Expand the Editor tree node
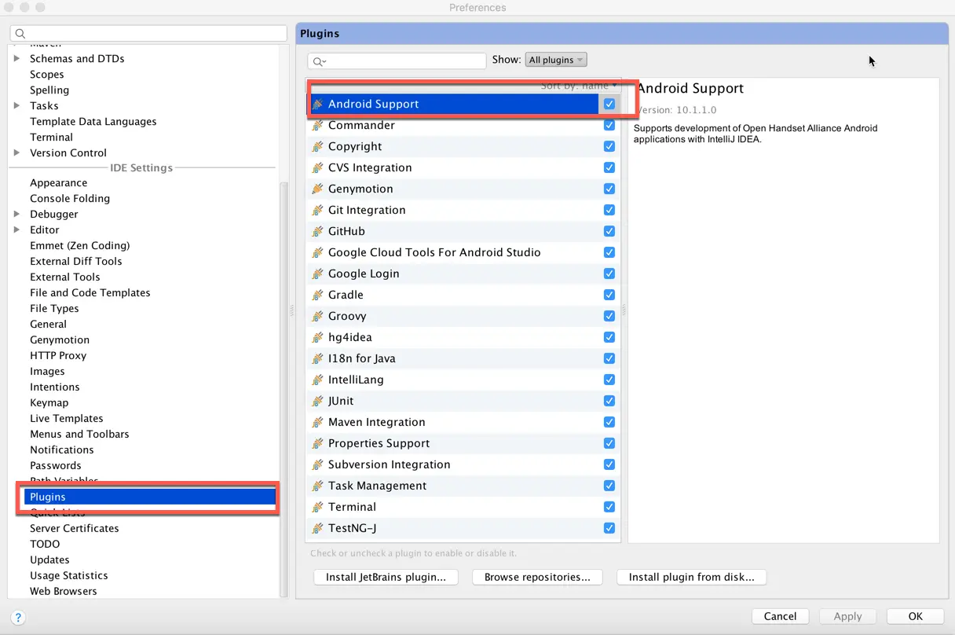This screenshot has height=635, width=955. (x=16, y=229)
